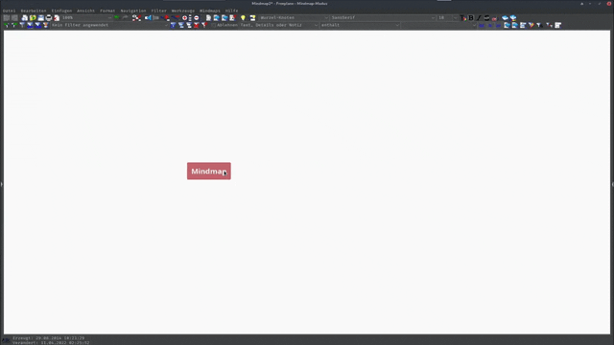Screen dimensions: 614x345
Task: Toggle bold text formatting
Action: [471, 17]
